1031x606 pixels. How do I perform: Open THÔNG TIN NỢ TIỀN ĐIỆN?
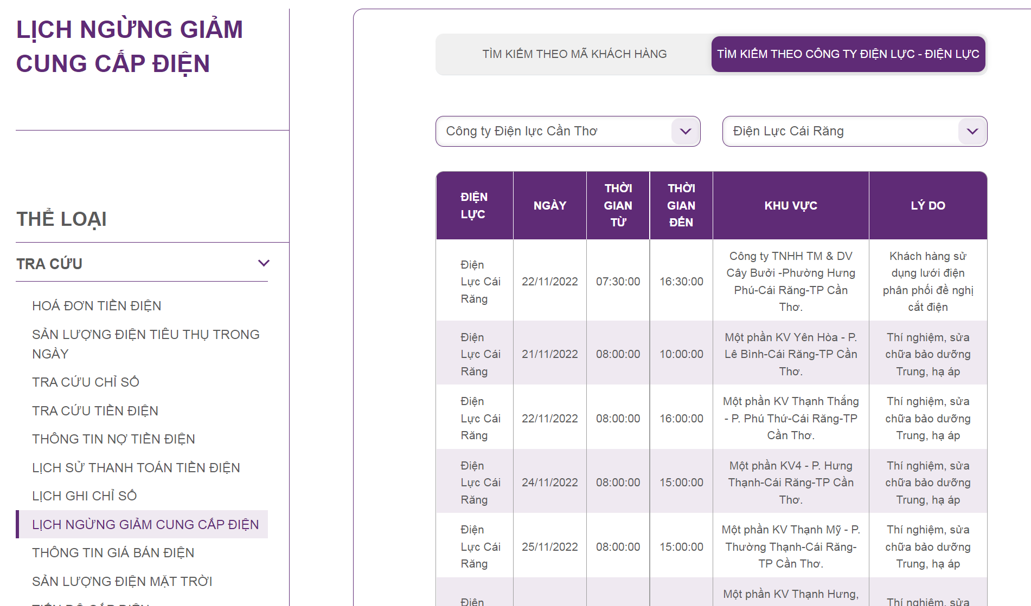(113, 439)
